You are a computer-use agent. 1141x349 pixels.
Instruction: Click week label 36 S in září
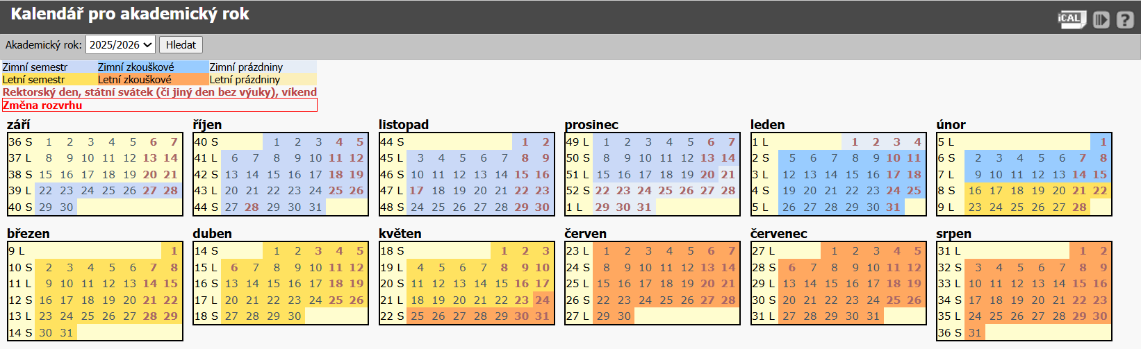[x=20, y=142]
